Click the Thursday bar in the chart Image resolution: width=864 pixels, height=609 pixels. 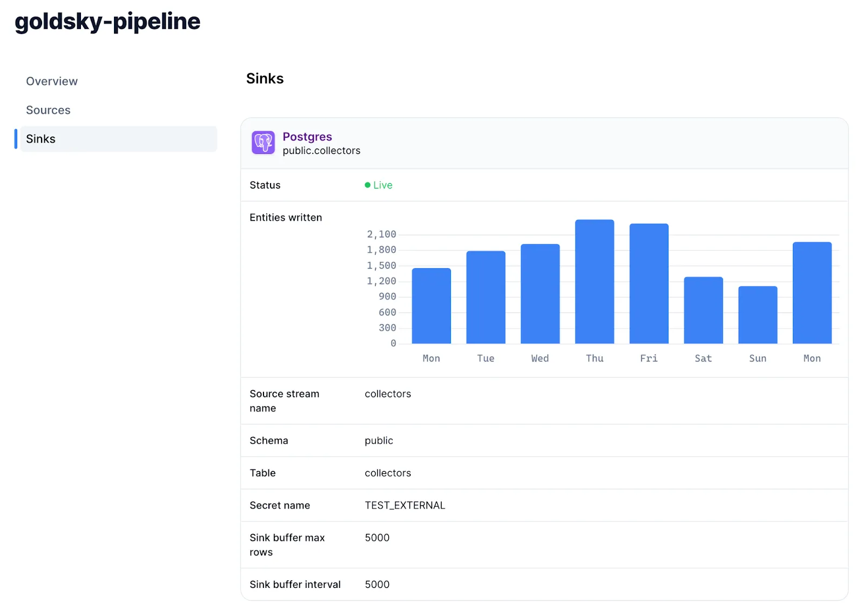(x=594, y=281)
